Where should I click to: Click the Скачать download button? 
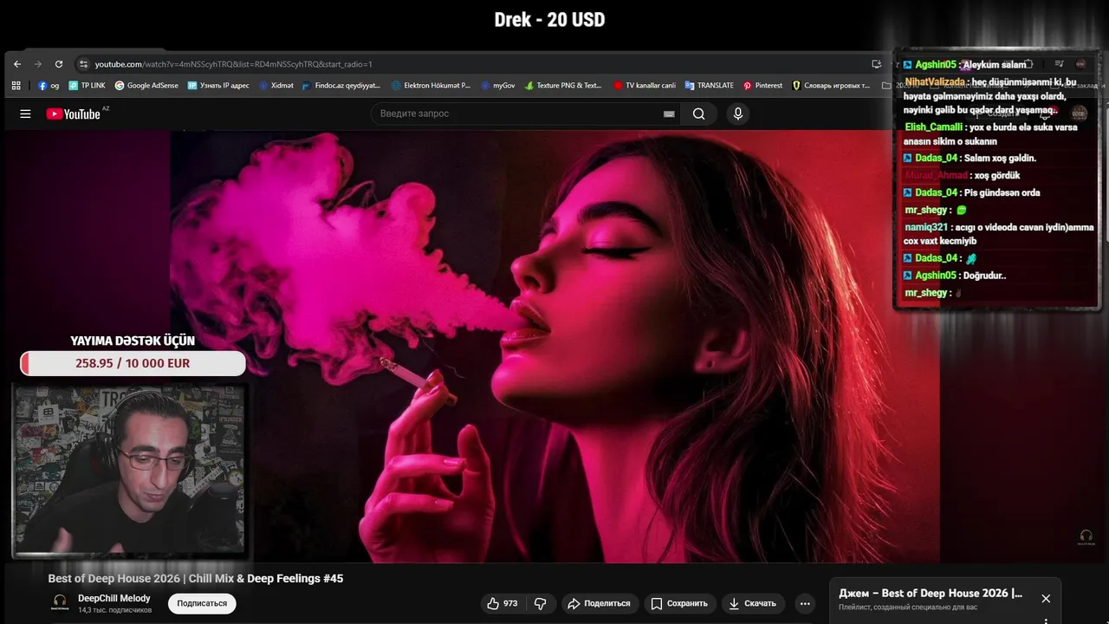pyautogui.click(x=752, y=603)
